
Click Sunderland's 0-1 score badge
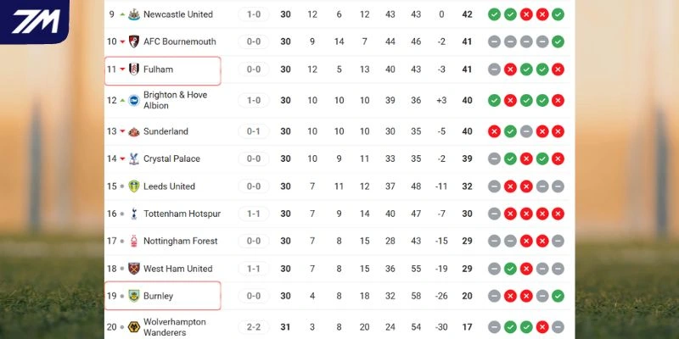coord(254,131)
